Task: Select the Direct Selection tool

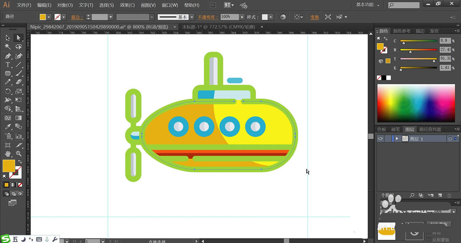Action: (18, 38)
